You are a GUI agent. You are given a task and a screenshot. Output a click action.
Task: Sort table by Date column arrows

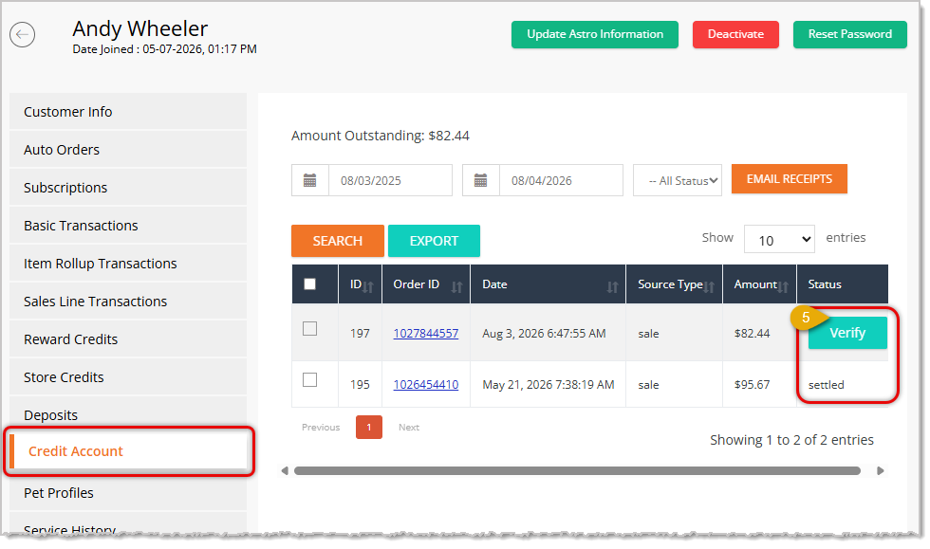613,287
